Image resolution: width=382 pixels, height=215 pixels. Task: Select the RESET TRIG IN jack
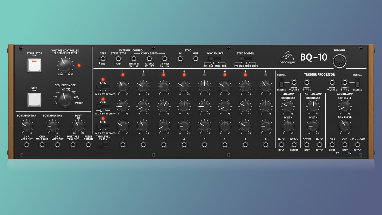pyautogui.click(x=88, y=145)
